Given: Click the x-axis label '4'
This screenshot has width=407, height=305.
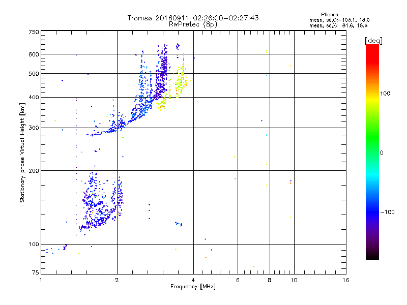Looking at the screenshot, I should pyautogui.click(x=193, y=280).
